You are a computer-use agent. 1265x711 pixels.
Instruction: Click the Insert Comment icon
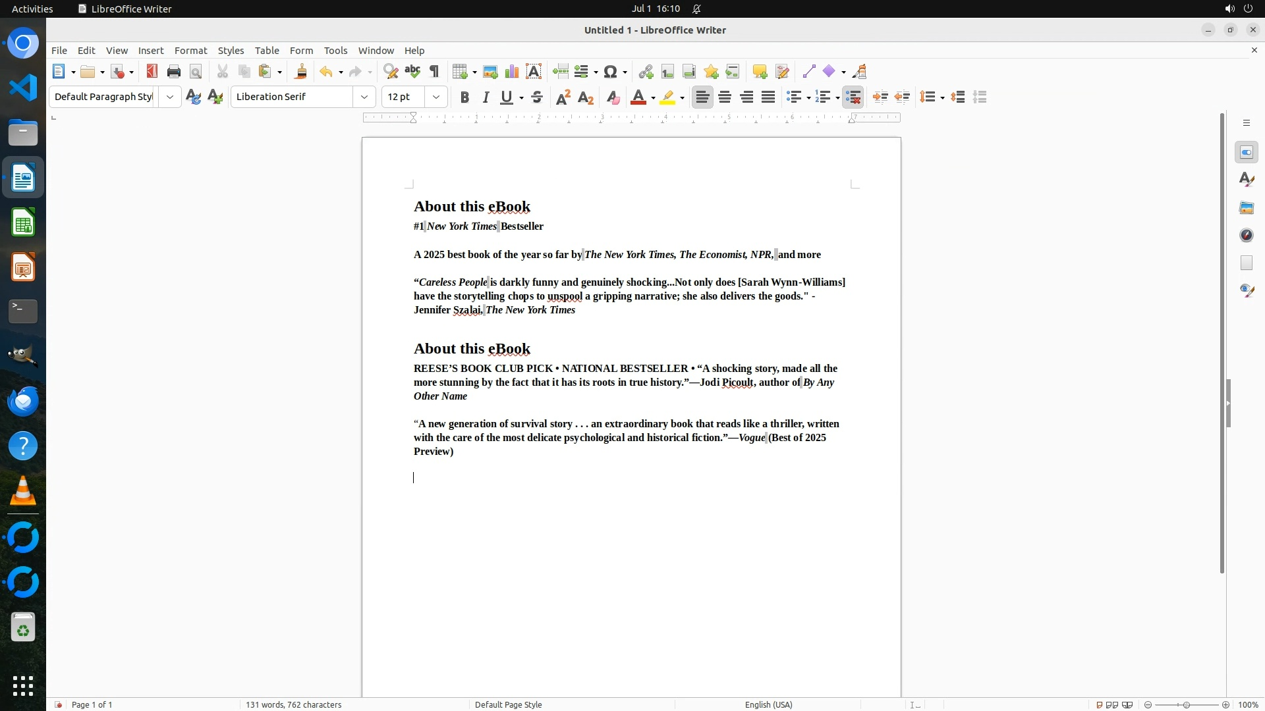pyautogui.click(x=760, y=72)
